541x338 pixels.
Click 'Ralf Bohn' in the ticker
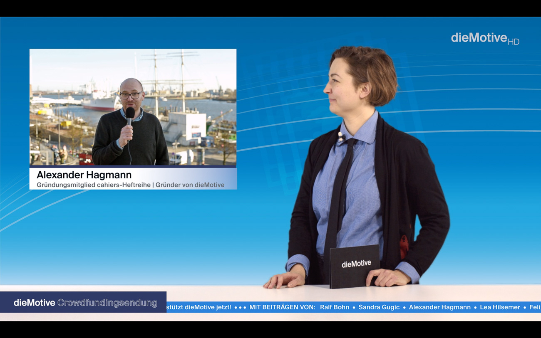(x=335, y=307)
